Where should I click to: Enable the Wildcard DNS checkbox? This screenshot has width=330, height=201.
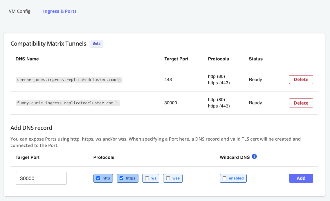(x=225, y=178)
